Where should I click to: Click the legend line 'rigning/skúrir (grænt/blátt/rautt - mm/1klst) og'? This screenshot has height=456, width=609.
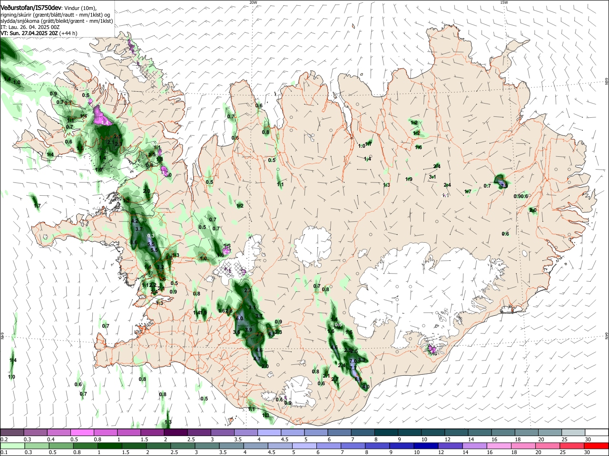pos(55,15)
